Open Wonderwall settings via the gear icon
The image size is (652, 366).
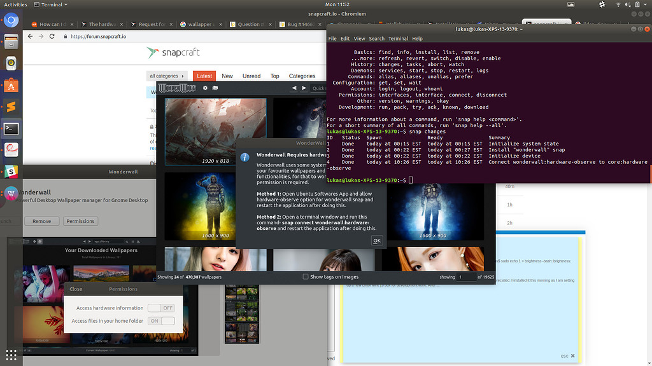(204, 89)
